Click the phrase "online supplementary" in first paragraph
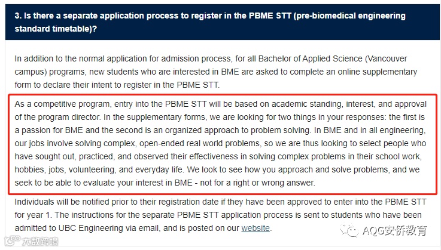Screen dimensions: 441x250 378,72
